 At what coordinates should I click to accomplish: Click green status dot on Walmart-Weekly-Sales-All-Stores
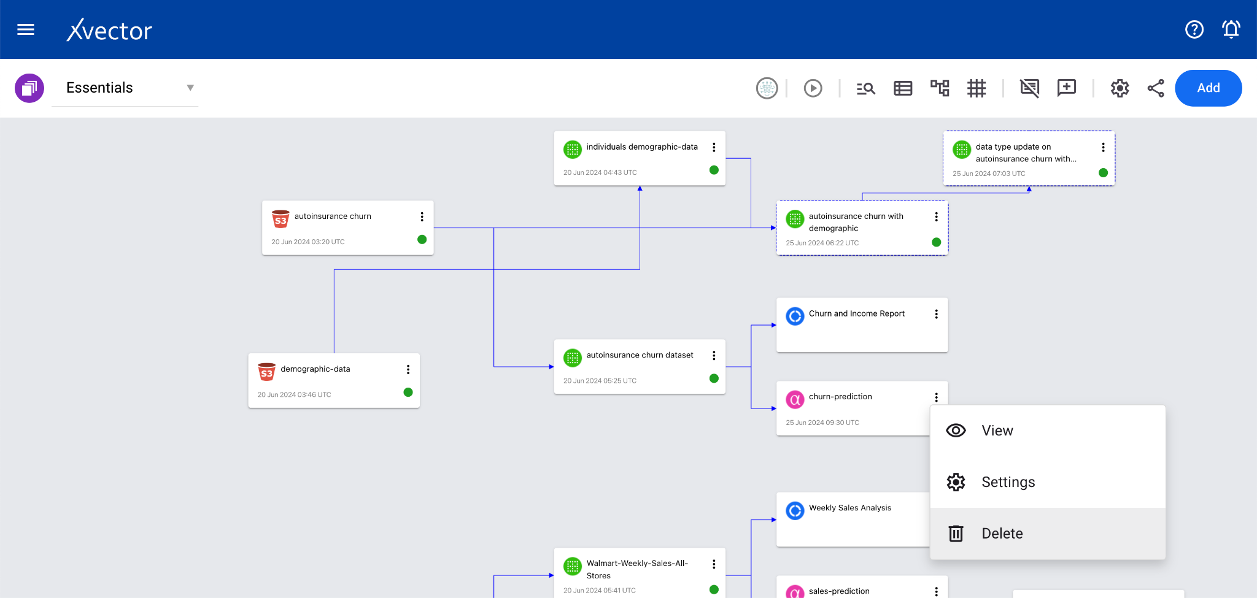click(x=714, y=589)
